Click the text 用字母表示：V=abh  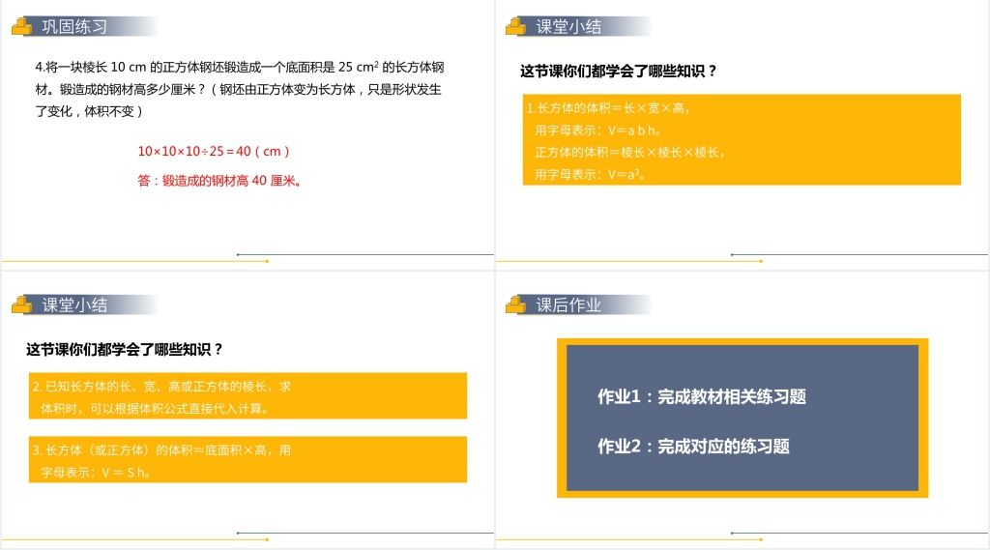(x=597, y=130)
